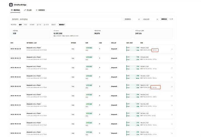Select the 24 小时 time range filter
Image resolution: width=201 pixels, height=137 pixels.
[x=32, y=25]
